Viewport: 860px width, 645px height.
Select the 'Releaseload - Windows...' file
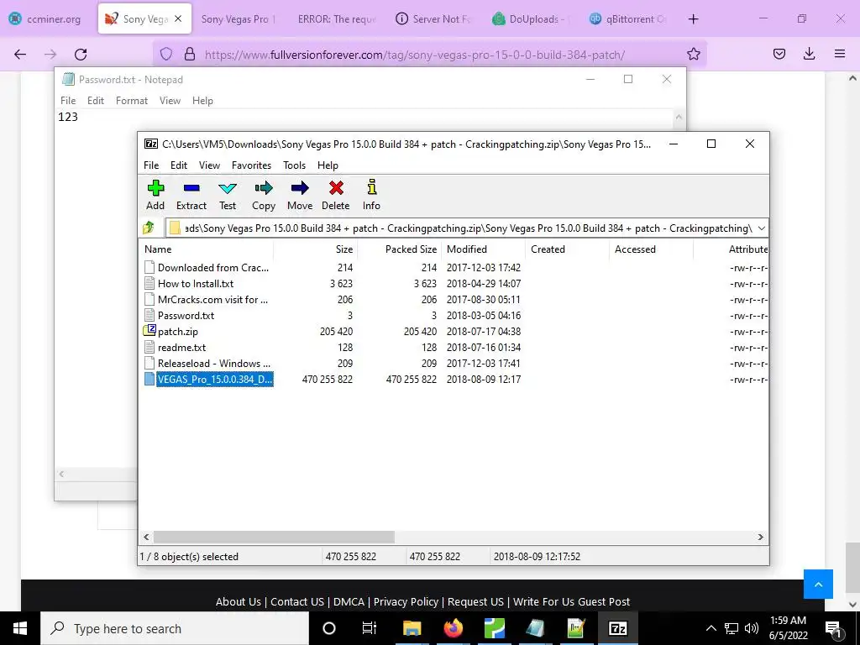click(214, 363)
